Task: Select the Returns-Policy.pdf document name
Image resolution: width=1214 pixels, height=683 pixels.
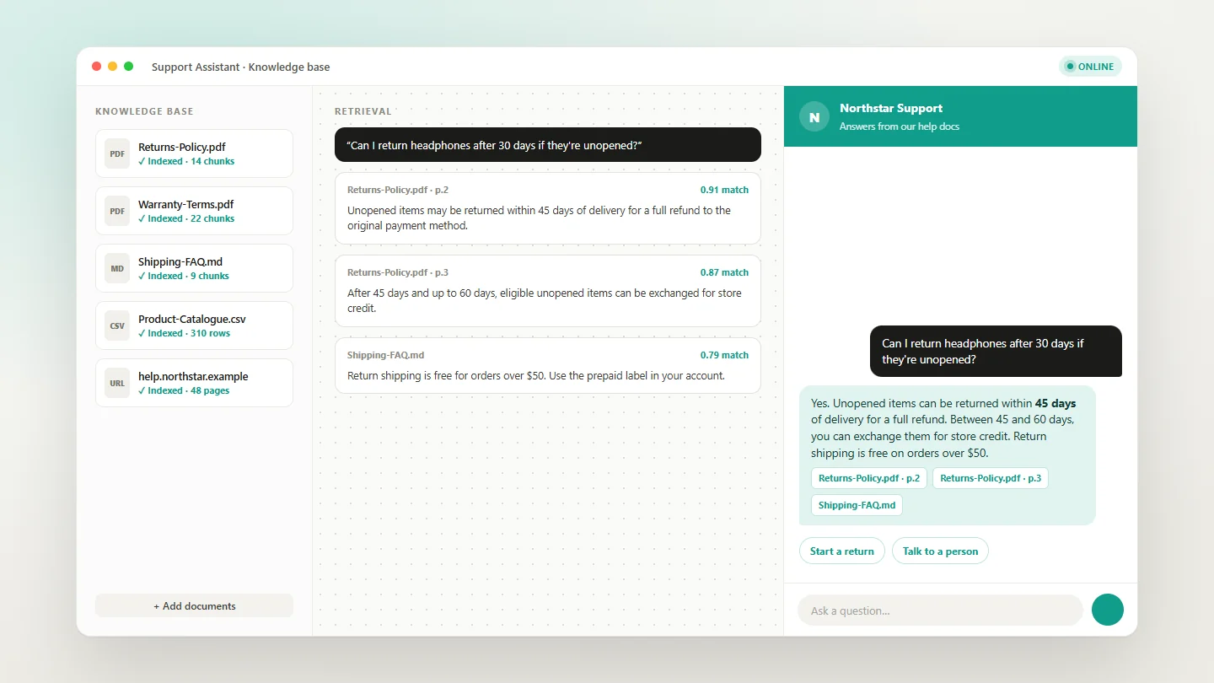Action: tap(182, 148)
